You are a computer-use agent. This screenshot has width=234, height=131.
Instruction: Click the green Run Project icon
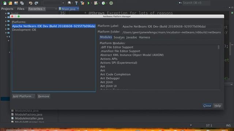[88, 3]
